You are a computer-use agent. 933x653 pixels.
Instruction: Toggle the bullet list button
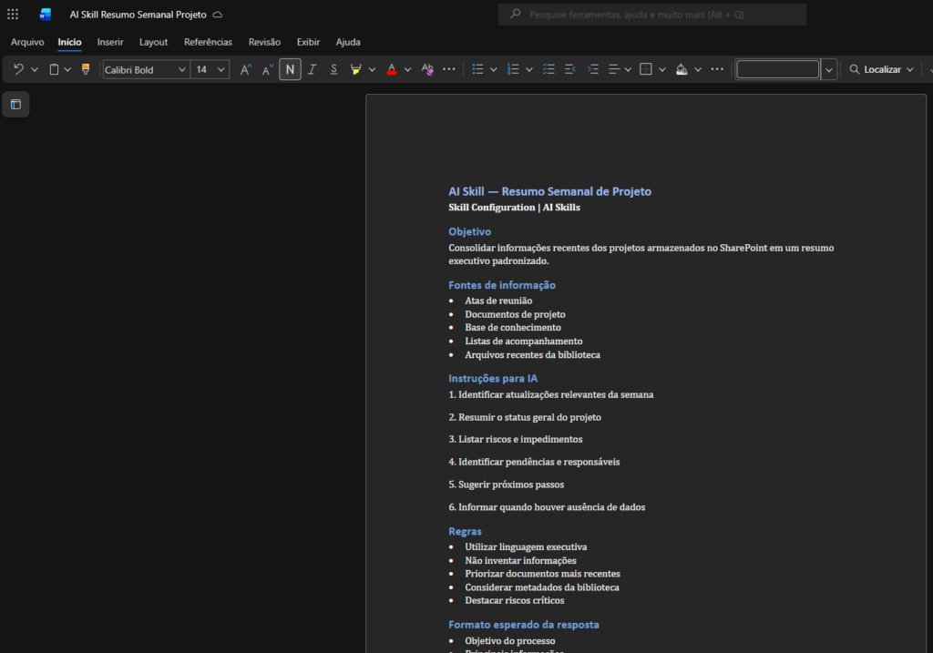click(477, 69)
